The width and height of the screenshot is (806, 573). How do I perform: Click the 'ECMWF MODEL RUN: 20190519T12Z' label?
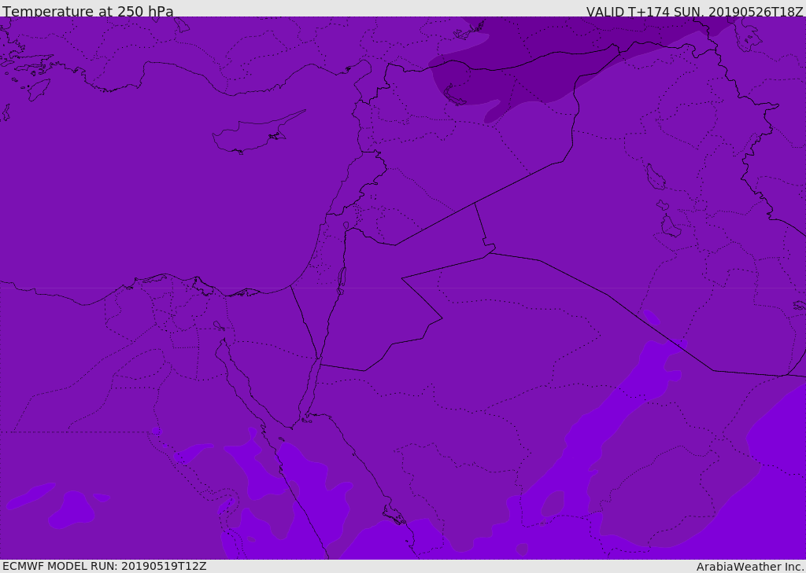coord(105,567)
